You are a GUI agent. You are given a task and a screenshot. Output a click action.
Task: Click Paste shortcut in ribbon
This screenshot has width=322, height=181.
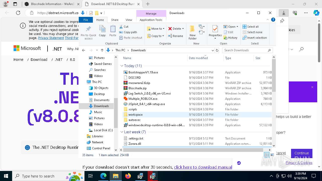(131, 37)
